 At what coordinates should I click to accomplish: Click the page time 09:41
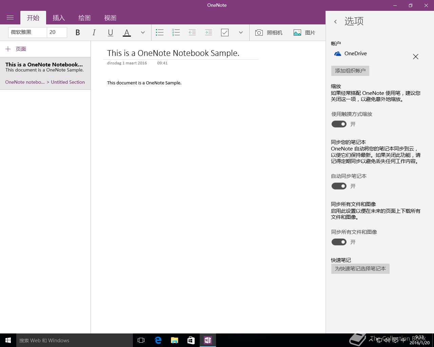point(162,63)
